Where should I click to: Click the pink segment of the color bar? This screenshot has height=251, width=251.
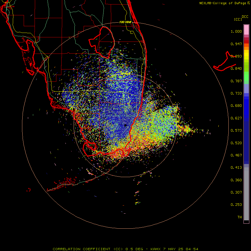(246, 30)
